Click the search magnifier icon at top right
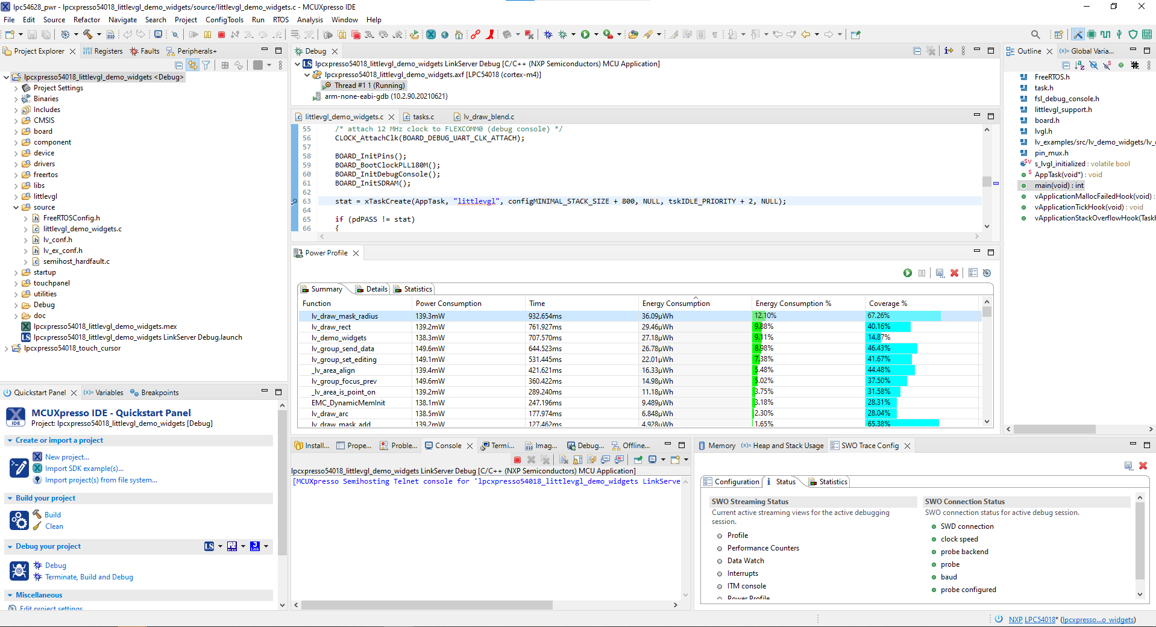1156x627 pixels. tap(1035, 35)
